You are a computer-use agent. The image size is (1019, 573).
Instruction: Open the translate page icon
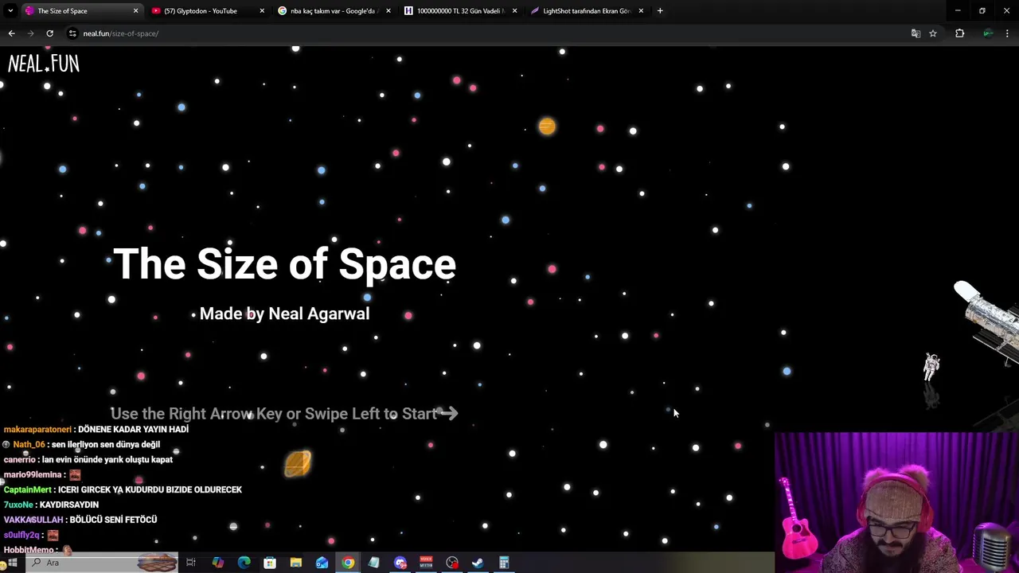pyautogui.click(x=916, y=33)
